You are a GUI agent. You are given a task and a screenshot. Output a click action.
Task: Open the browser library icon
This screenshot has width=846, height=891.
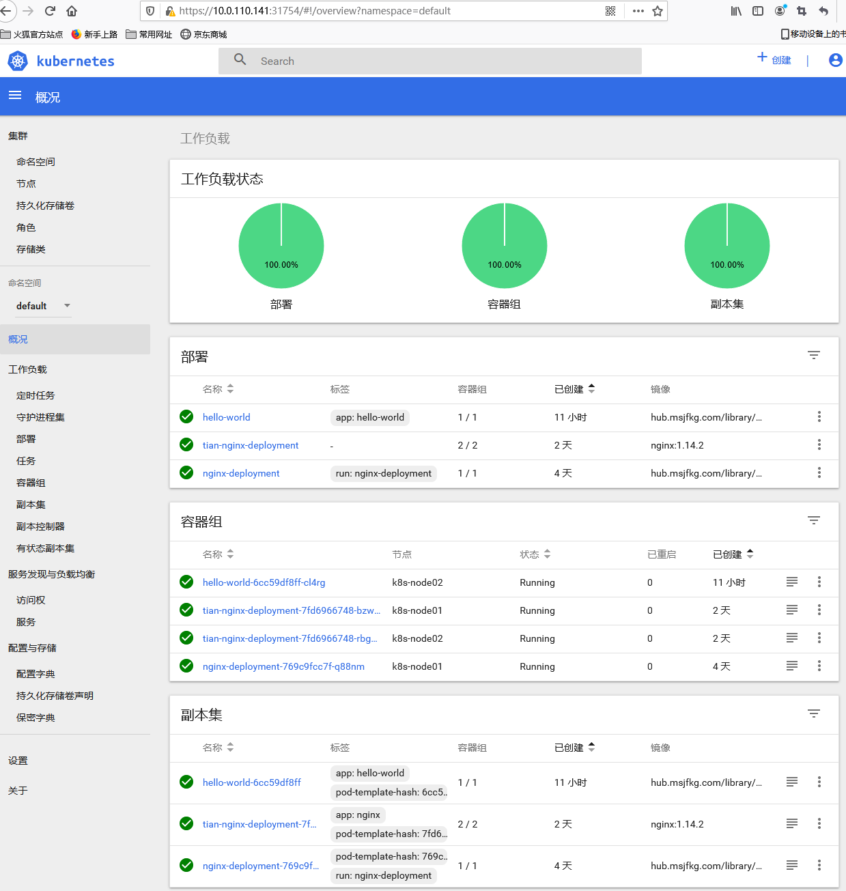tap(736, 11)
